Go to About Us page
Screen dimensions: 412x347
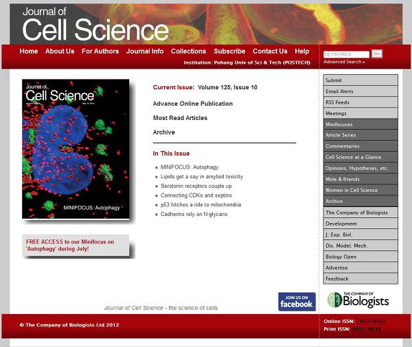pos(60,51)
